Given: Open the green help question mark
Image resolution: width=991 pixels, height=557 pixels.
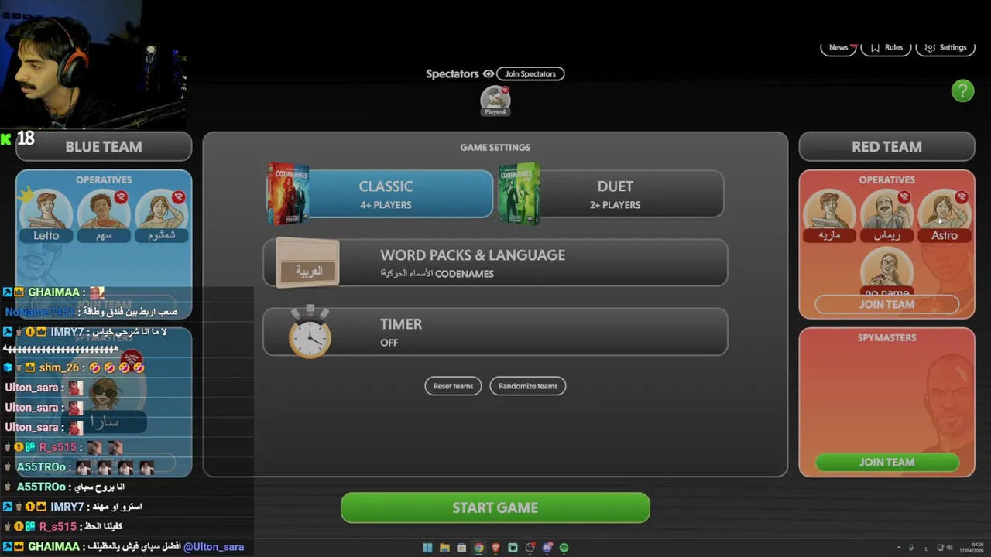Looking at the screenshot, I should [962, 91].
